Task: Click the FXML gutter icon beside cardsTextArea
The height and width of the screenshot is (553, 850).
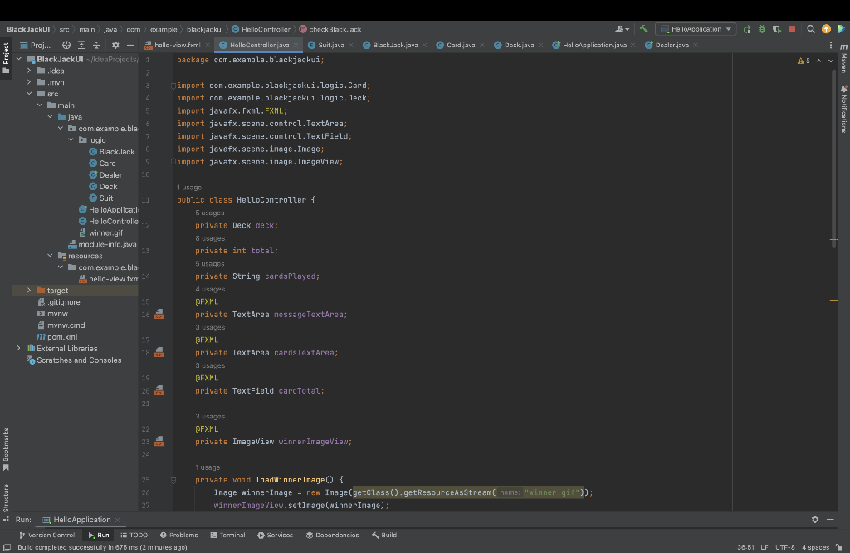Action: click(x=159, y=352)
